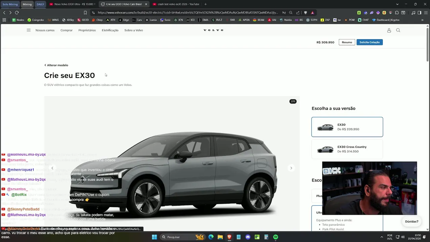Open the Volvo site search icon
The height and width of the screenshot is (242, 430).
(398, 30)
